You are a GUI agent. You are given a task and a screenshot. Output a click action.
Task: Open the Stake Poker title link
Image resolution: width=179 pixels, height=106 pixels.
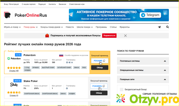(x=31, y=81)
